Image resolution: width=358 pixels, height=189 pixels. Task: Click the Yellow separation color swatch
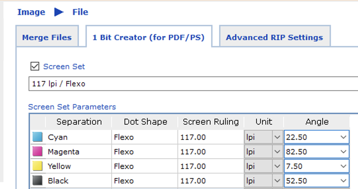[38, 166]
